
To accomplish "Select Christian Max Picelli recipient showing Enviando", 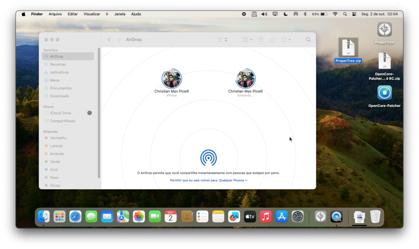I will (x=245, y=79).
